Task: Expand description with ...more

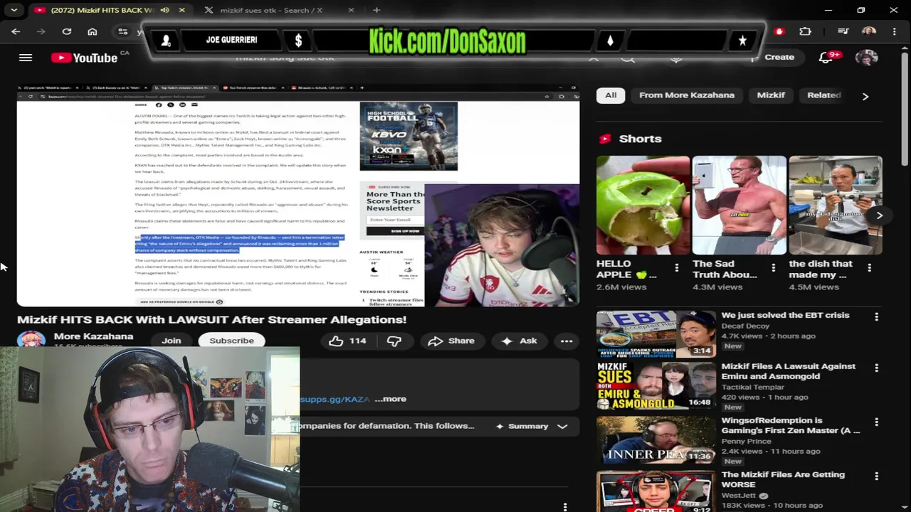Action: [x=390, y=399]
